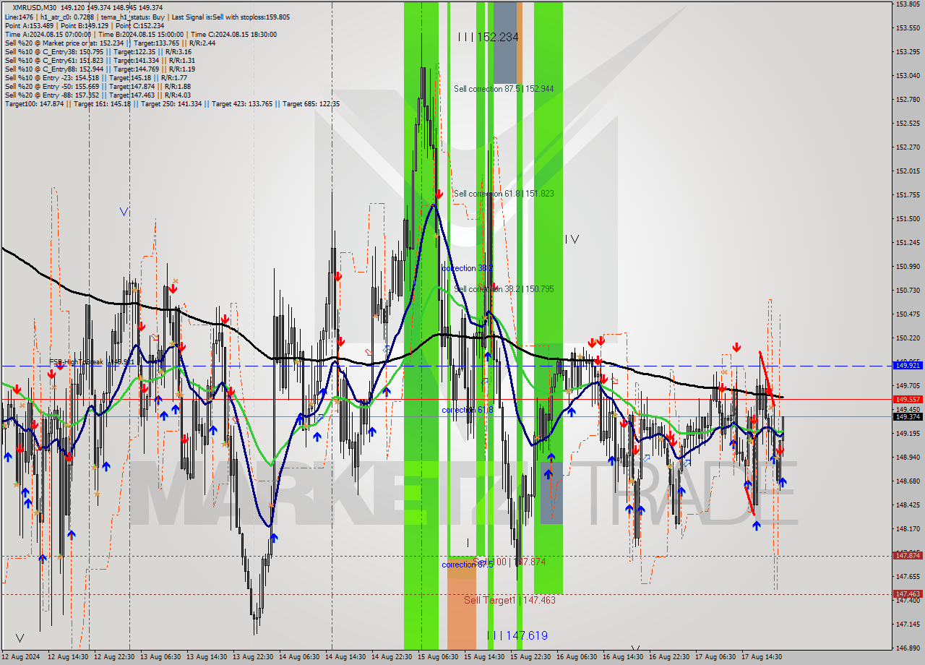Click the 'Time A:2024.08.15 07:00:00' info line
The height and width of the screenshot is (665, 925).
(140, 34)
